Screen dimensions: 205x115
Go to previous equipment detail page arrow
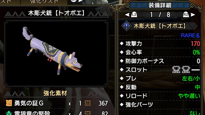127,15
